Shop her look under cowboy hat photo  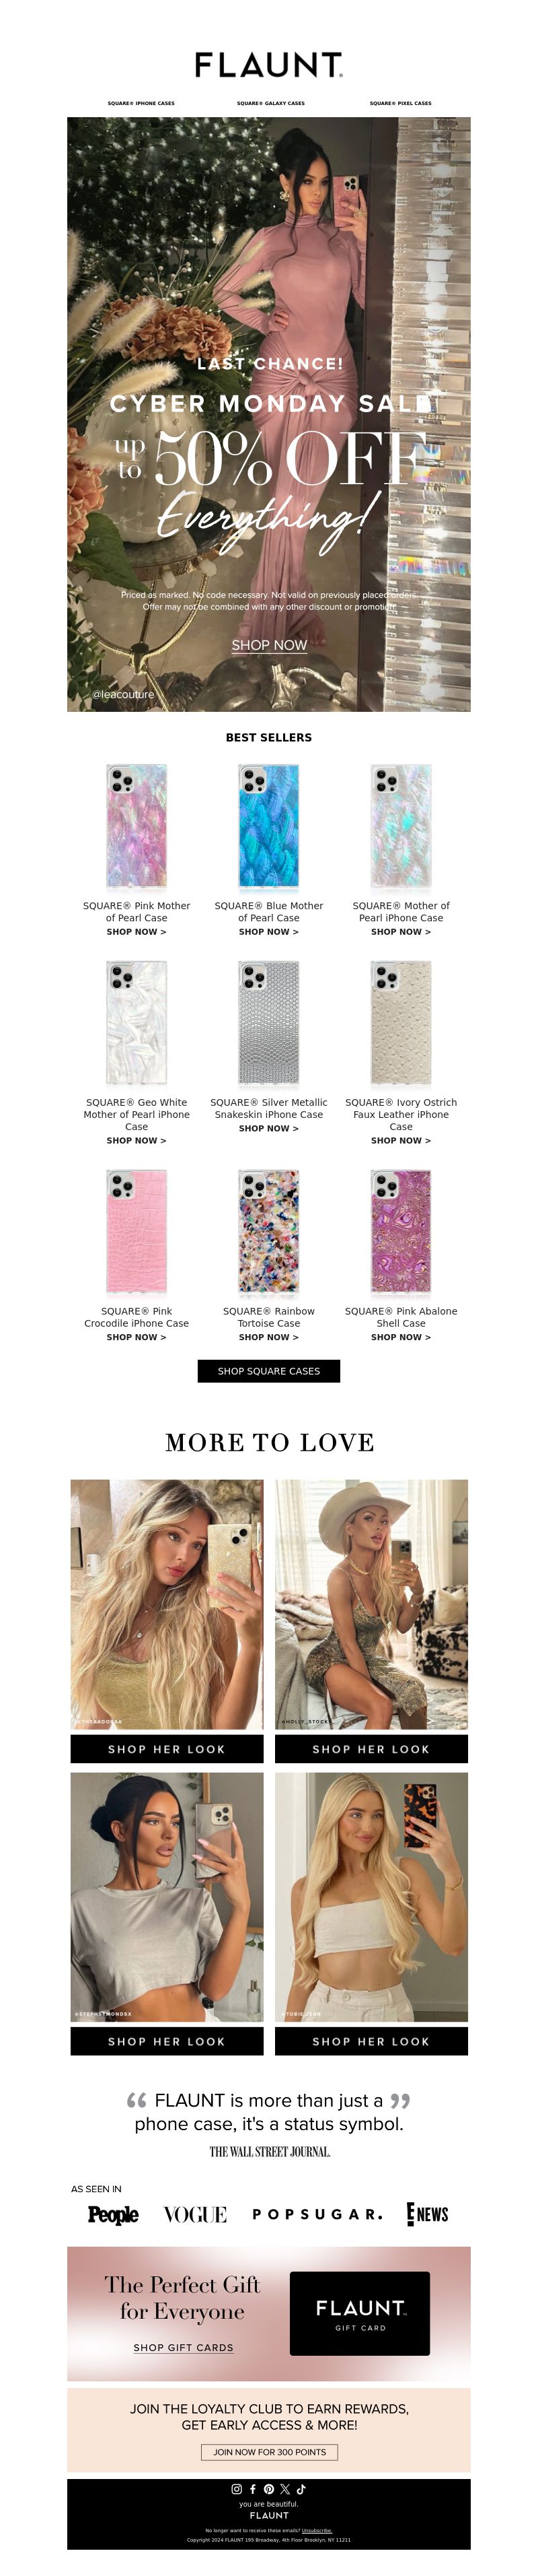(x=371, y=1749)
